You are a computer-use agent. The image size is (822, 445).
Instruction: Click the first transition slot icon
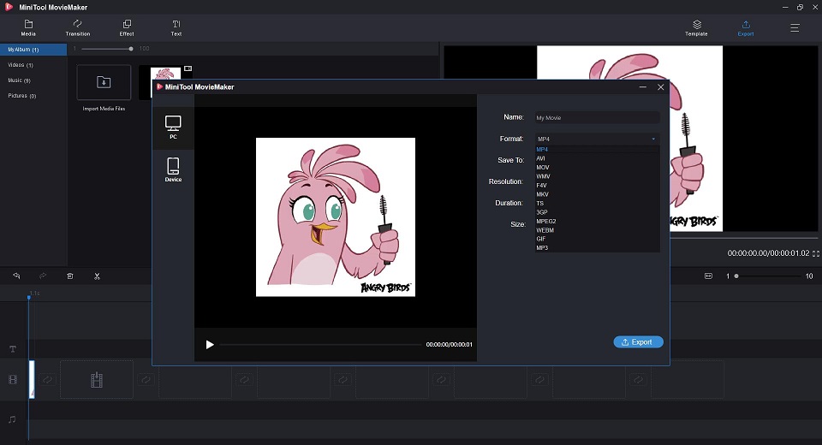coord(47,379)
